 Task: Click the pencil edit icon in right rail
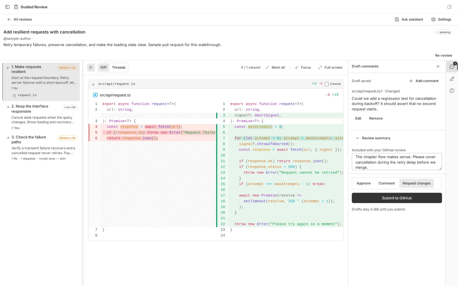452,79
